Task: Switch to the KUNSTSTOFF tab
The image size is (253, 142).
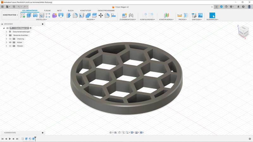Action: click(x=86, y=10)
